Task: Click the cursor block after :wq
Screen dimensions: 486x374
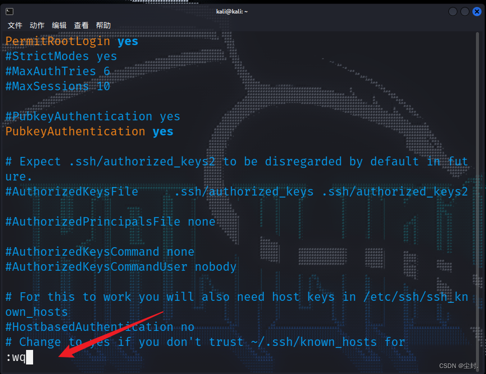Action: tap(30, 357)
